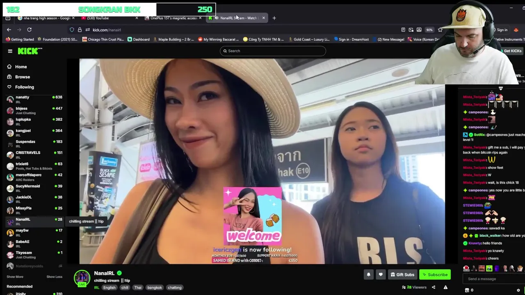Open BabeAE channel in the following list

[34, 243]
